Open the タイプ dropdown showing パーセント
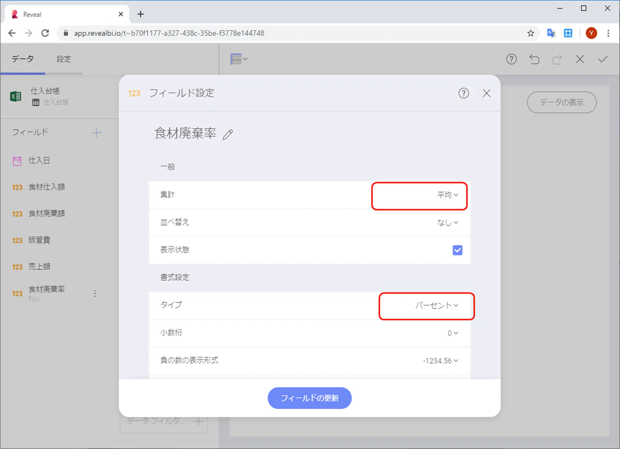Screen dimensions: 620x449 click(x=436, y=305)
